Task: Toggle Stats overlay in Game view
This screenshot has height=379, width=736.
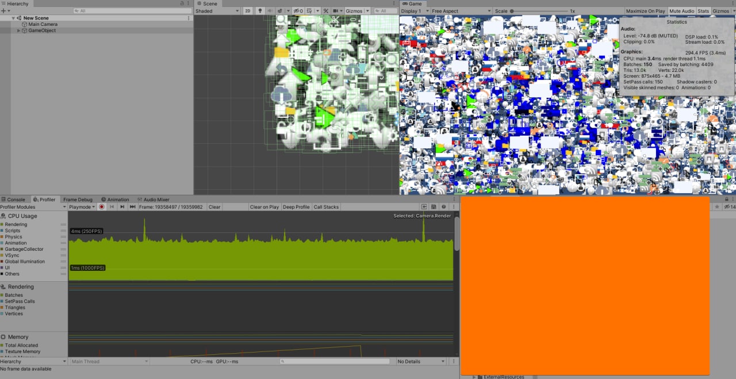Action: tap(703, 11)
